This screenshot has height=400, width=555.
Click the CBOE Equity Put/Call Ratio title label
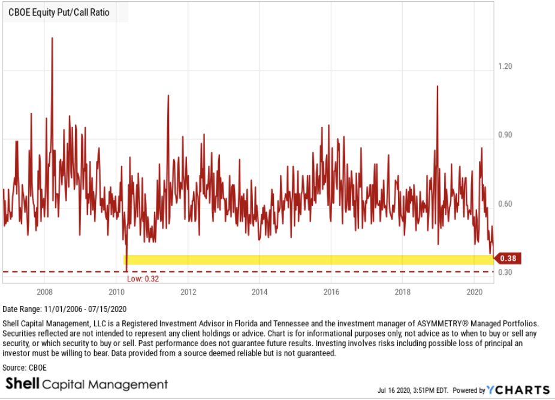pyautogui.click(x=59, y=12)
